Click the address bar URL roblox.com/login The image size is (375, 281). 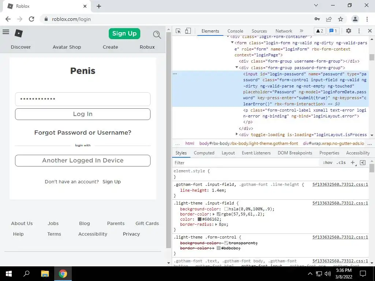tap(71, 19)
